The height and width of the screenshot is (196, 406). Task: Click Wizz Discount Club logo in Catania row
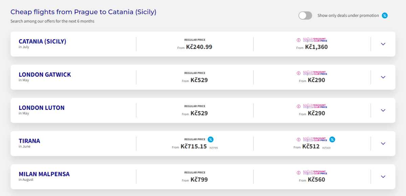315,40
